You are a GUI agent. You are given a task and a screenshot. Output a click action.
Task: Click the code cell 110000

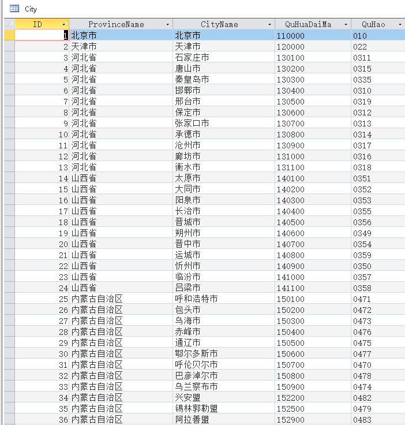313,35
